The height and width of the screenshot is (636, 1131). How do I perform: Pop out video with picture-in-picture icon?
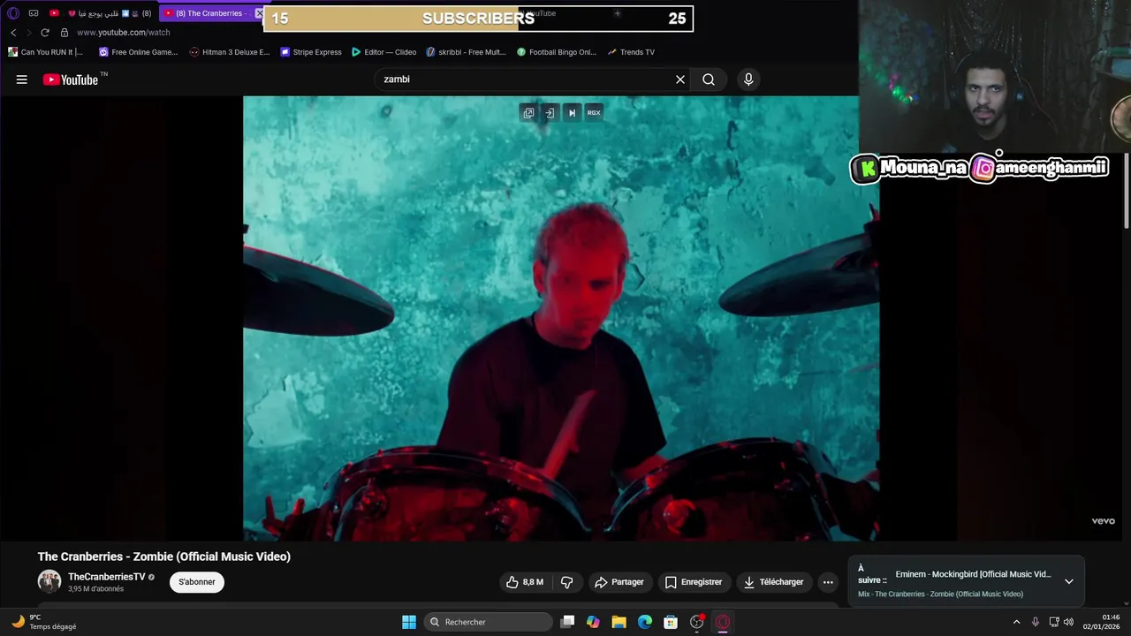point(528,113)
